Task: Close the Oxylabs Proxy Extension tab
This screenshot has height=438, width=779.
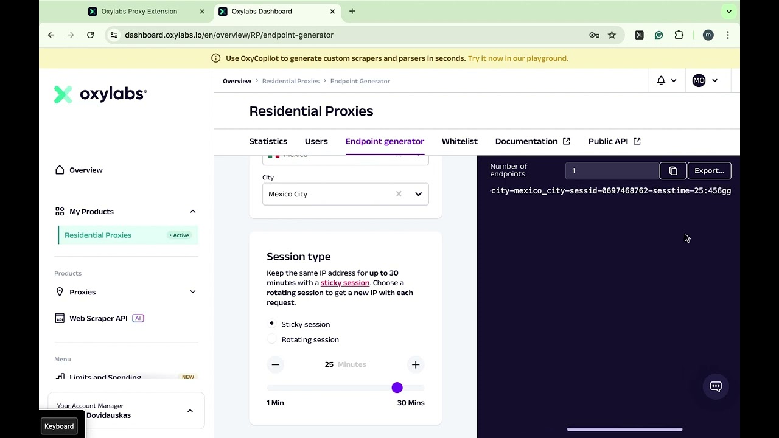Action: click(x=202, y=12)
